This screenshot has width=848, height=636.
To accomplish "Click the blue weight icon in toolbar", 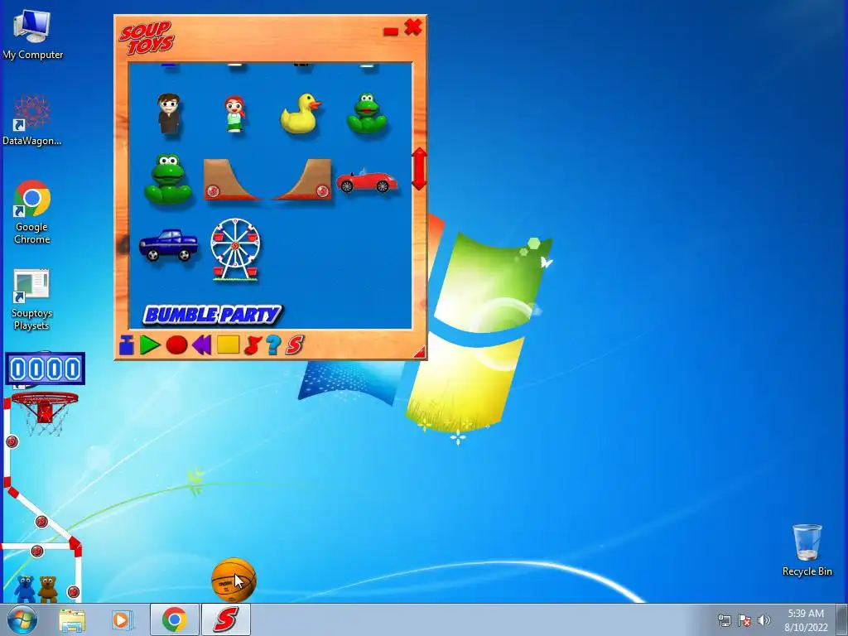I will coord(127,345).
